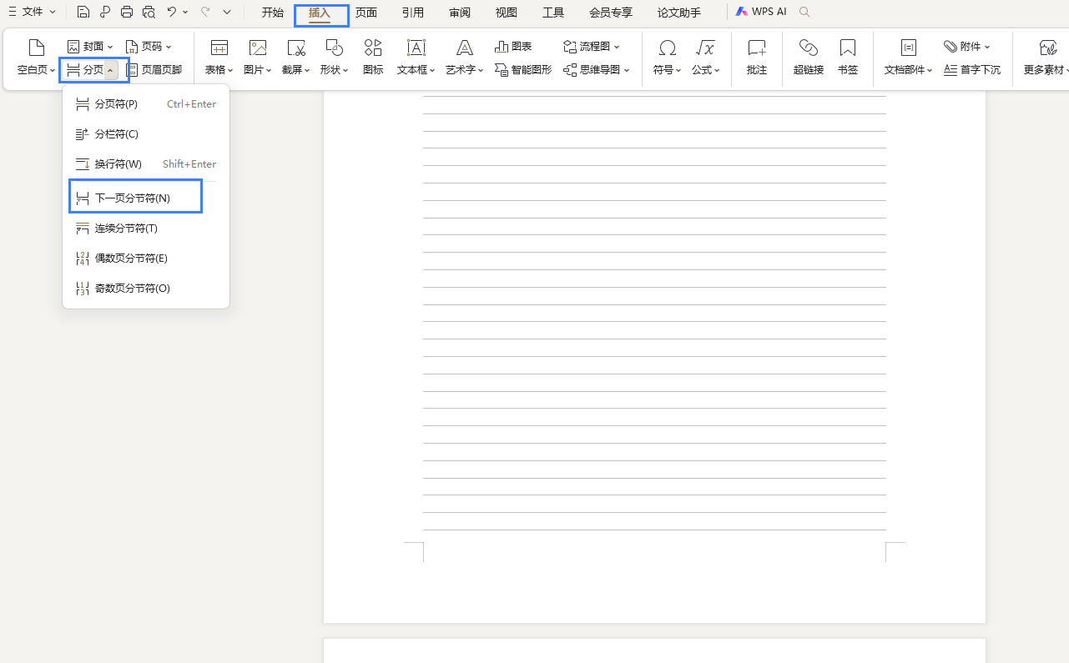The width and height of the screenshot is (1069, 663).
Task: Insert Smart Graphic (智能图形)
Action: click(523, 70)
